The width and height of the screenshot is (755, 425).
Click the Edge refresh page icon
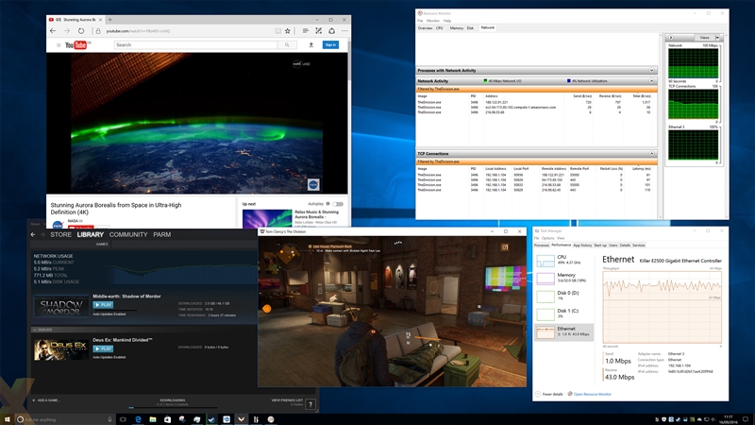(x=83, y=30)
